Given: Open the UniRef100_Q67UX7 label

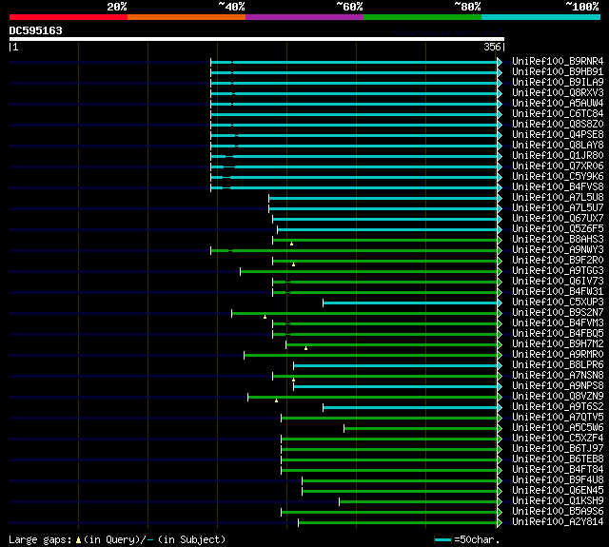Looking at the screenshot, I should click(x=558, y=219).
